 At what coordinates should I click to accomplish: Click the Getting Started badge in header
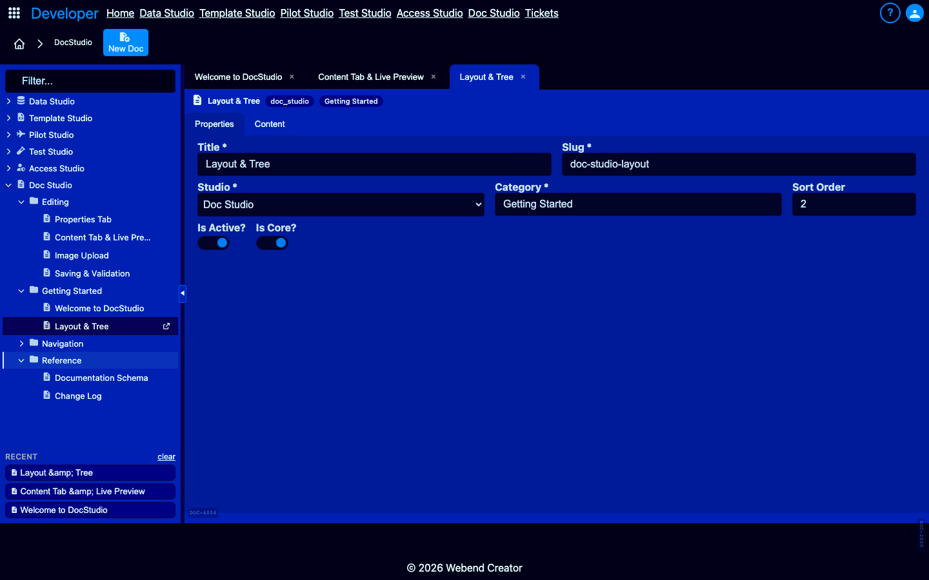click(351, 101)
